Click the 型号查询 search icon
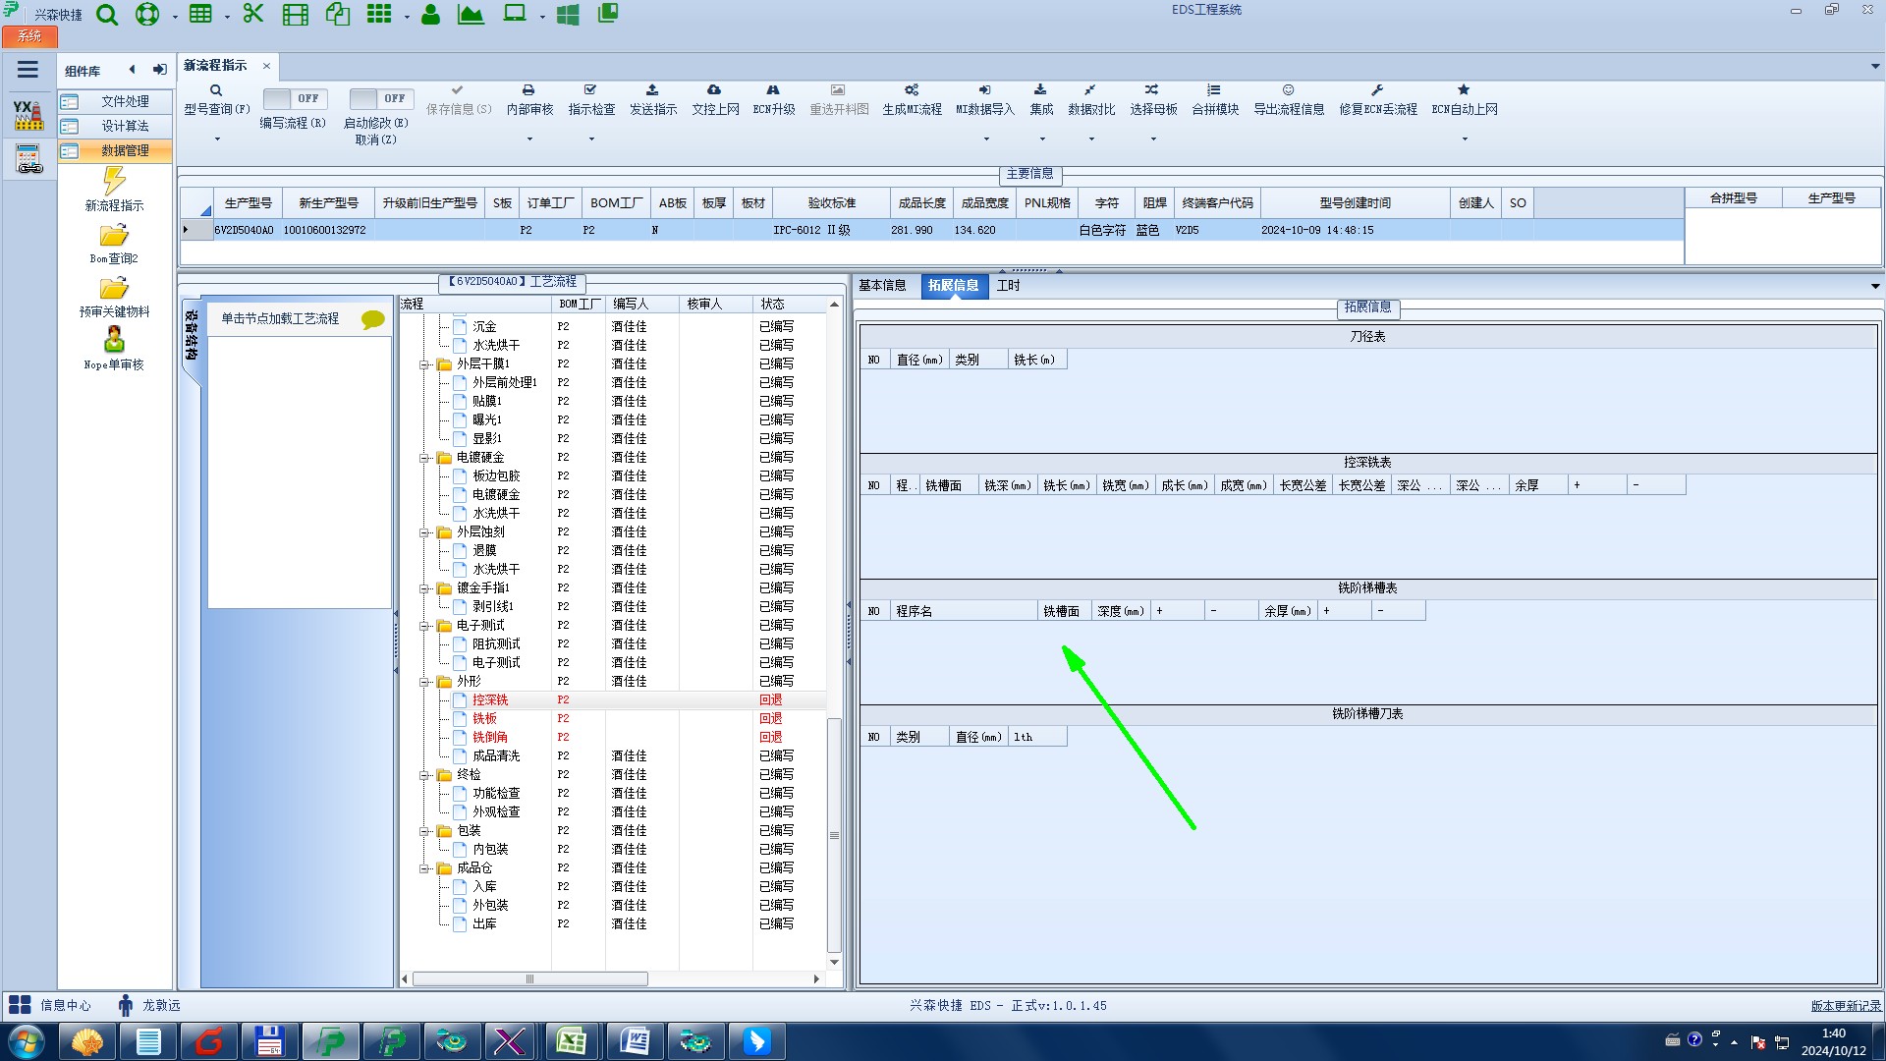This screenshot has height=1061, width=1886. [x=216, y=90]
